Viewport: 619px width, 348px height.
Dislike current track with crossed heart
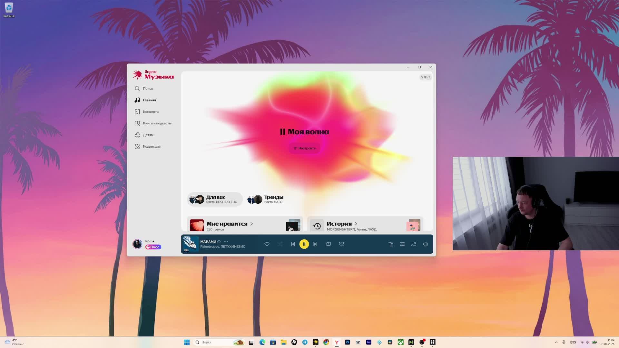pyautogui.click(x=341, y=244)
